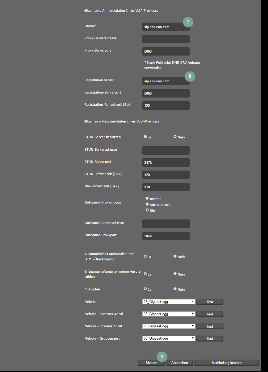Screen dimensions: 268x372
Task: Focus the Proxy-Serveradresse field
Action: 166,39
